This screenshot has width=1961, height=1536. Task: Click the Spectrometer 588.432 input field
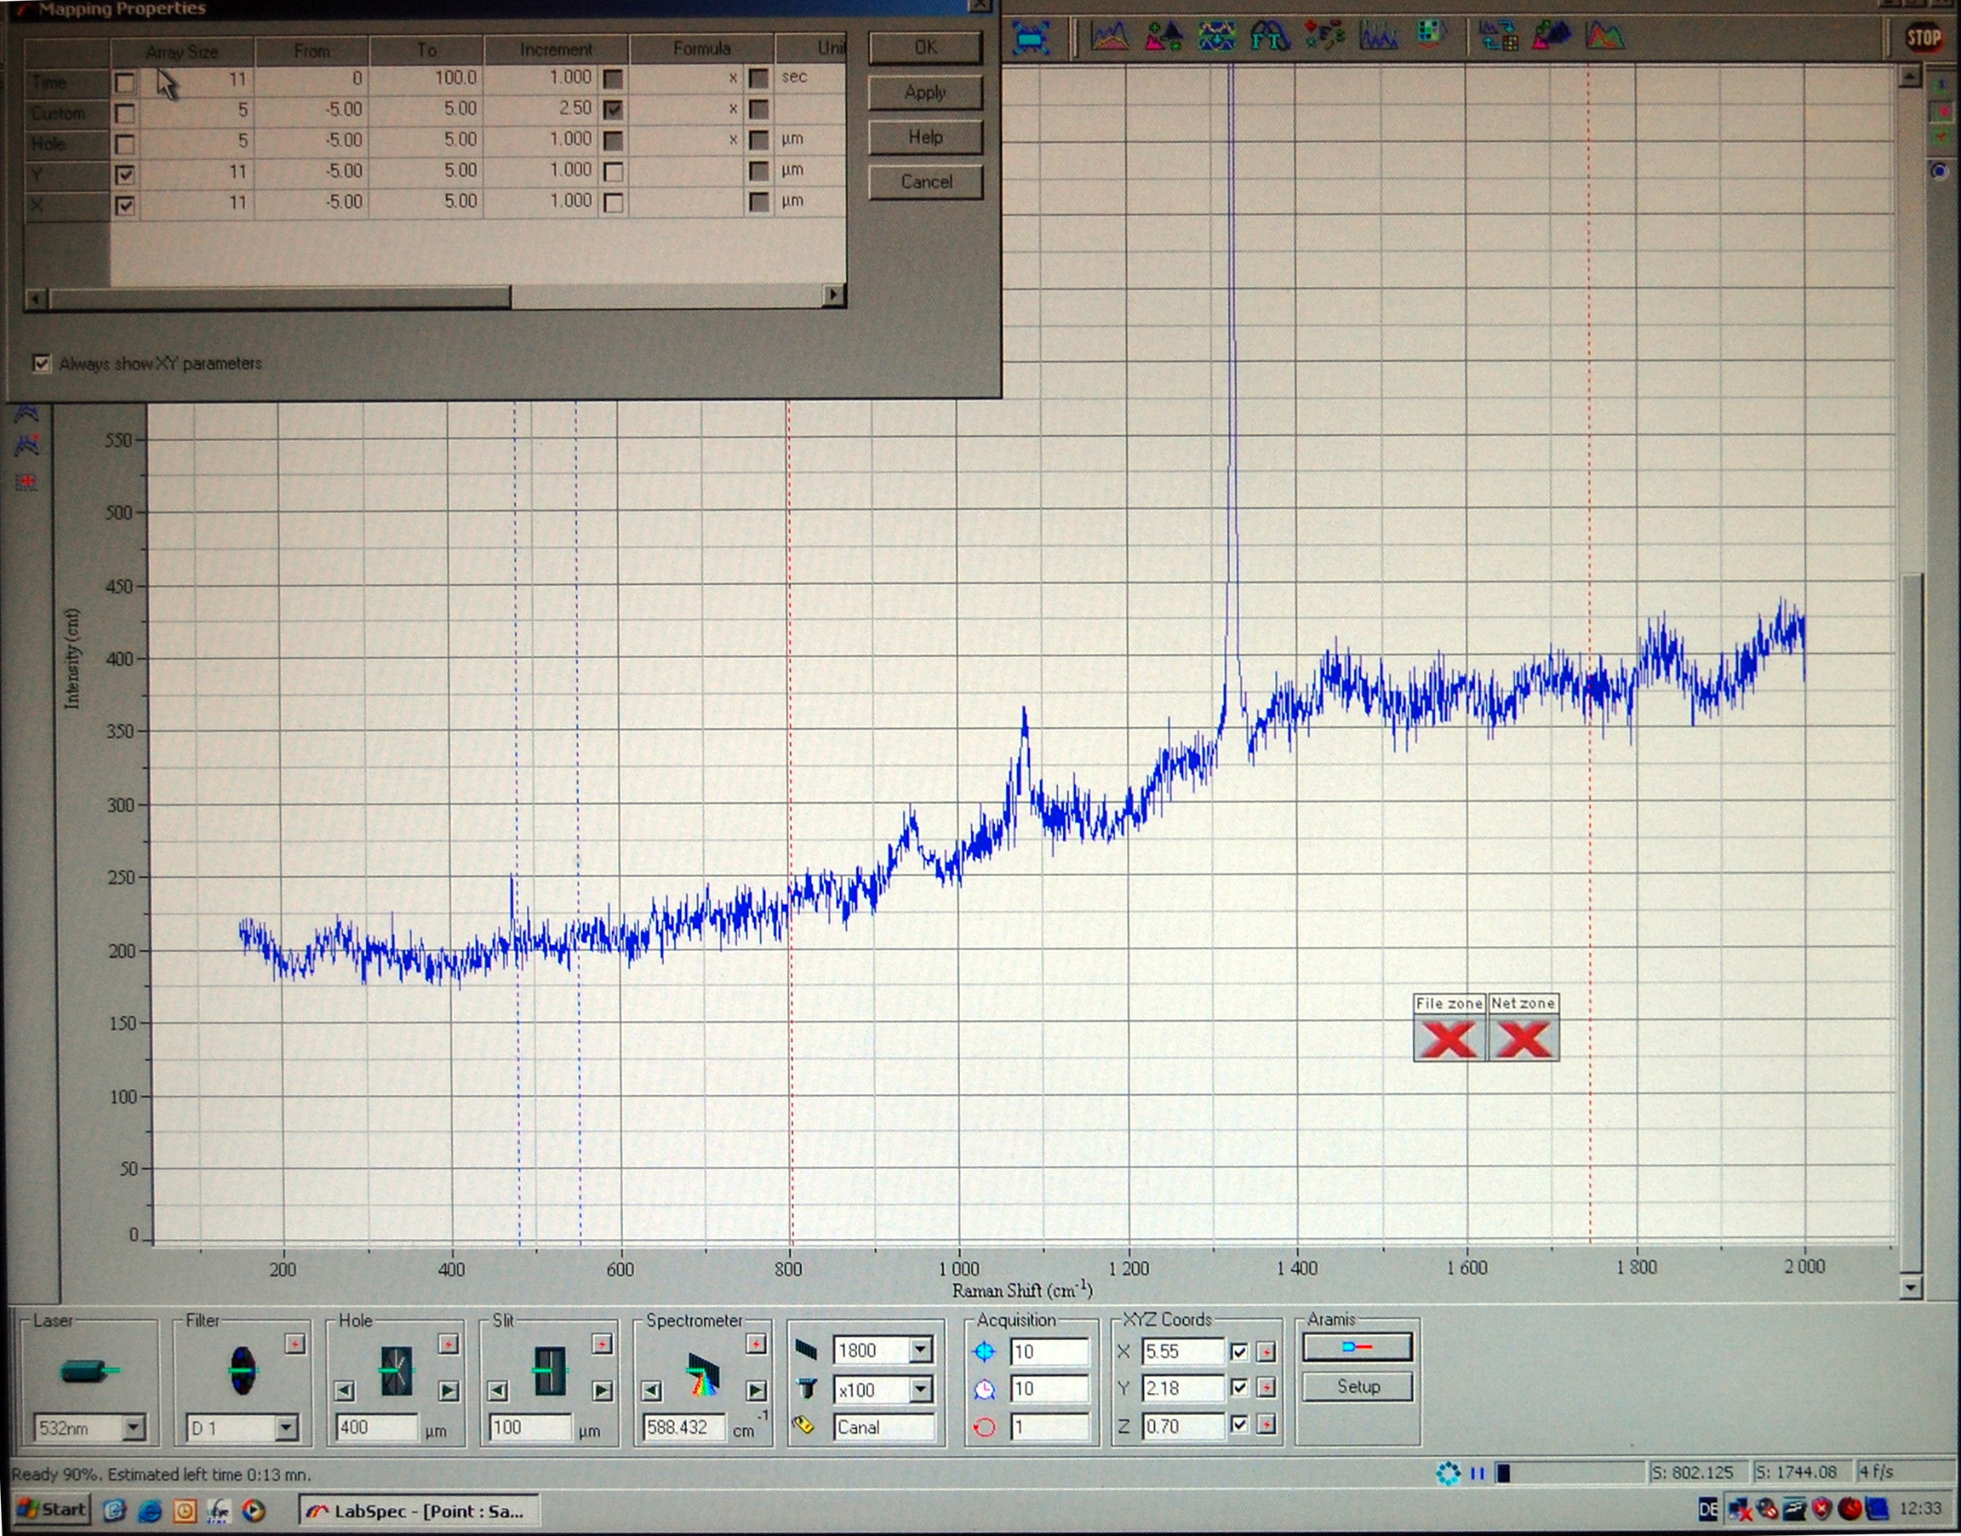pyautogui.click(x=683, y=1427)
